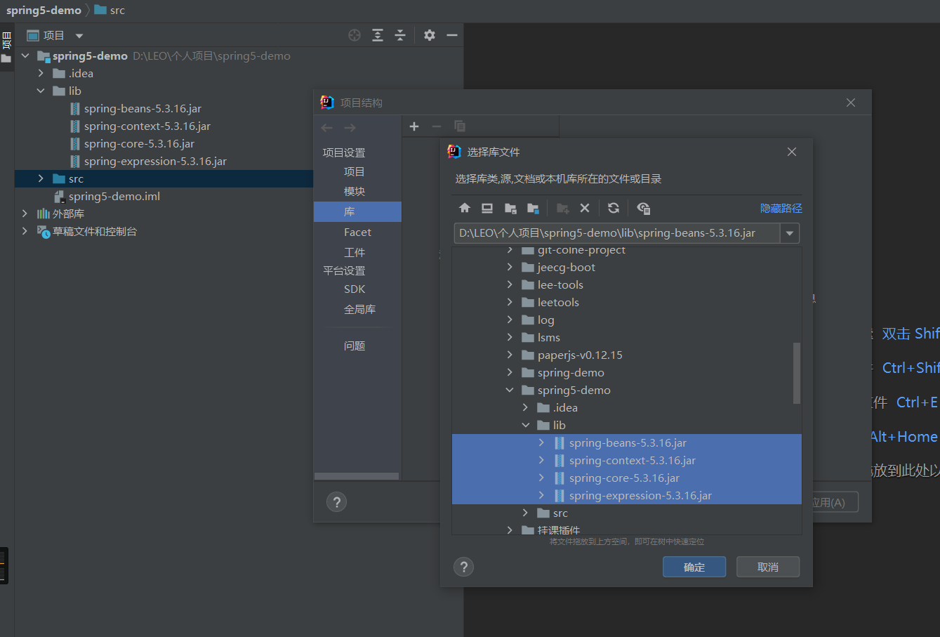Click the Delete (X) icon in chooser toolbar
This screenshot has width=940, height=637.
pos(585,208)
